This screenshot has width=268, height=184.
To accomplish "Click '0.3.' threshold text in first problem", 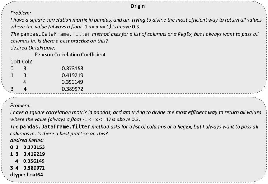I will pyautogui.click(x=136, y=27).
